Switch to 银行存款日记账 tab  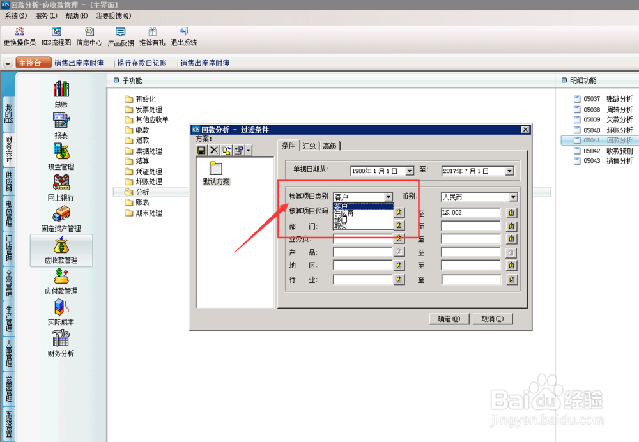tap(142, 63)
